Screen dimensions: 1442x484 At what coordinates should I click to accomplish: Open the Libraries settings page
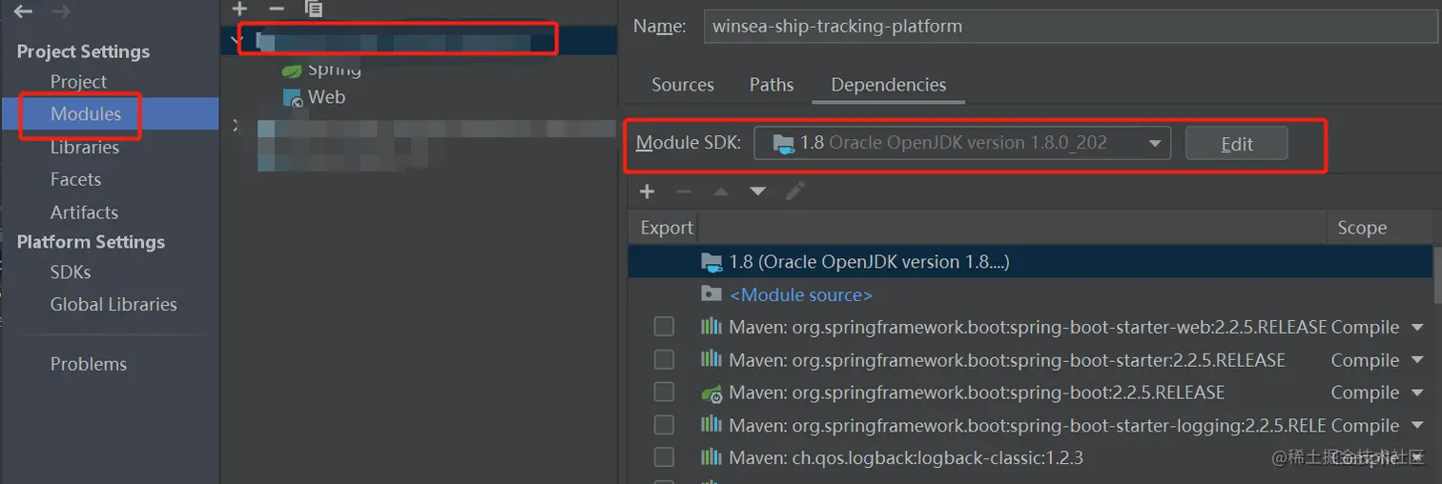[x=85, y=147]
